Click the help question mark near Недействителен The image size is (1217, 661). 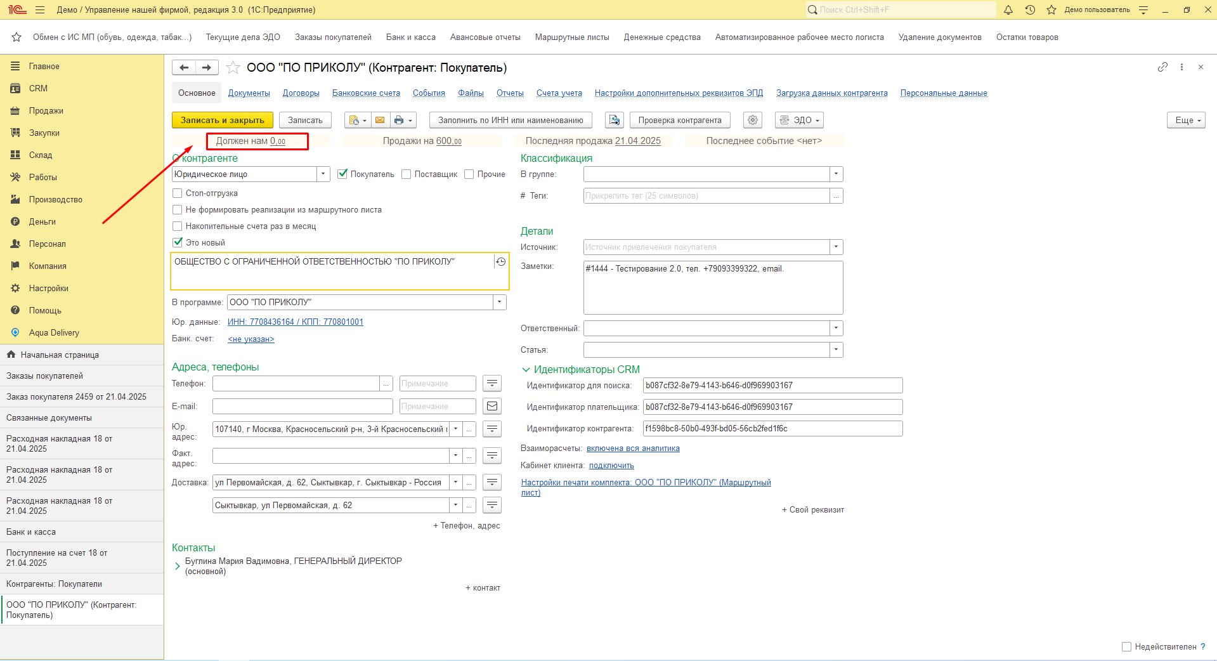tap(1203, 646)
